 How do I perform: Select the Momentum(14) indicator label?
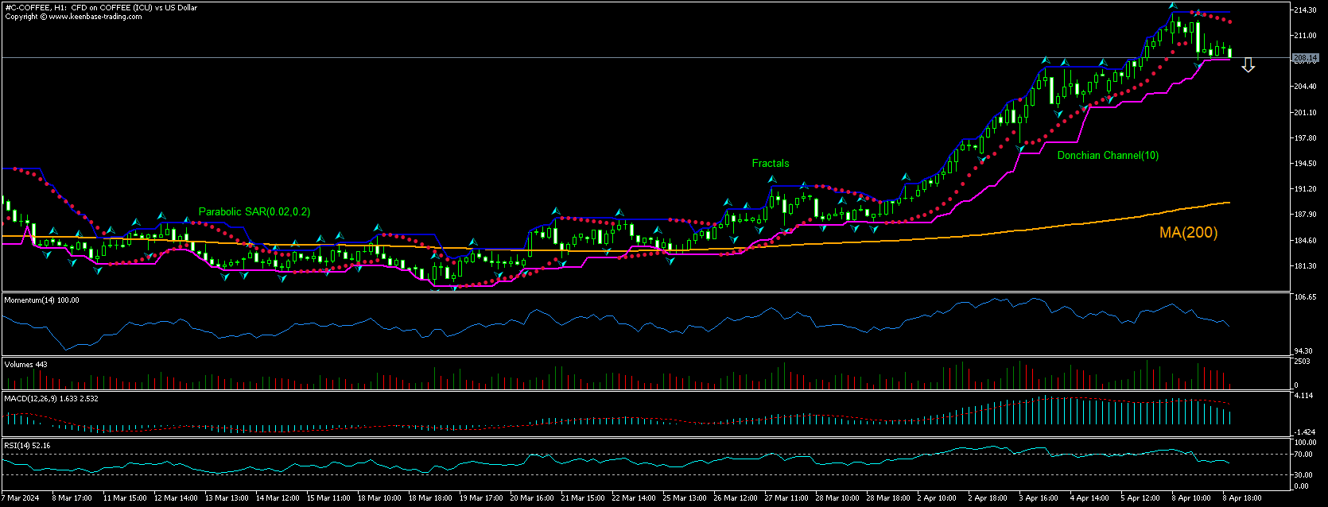click(41, 300)
